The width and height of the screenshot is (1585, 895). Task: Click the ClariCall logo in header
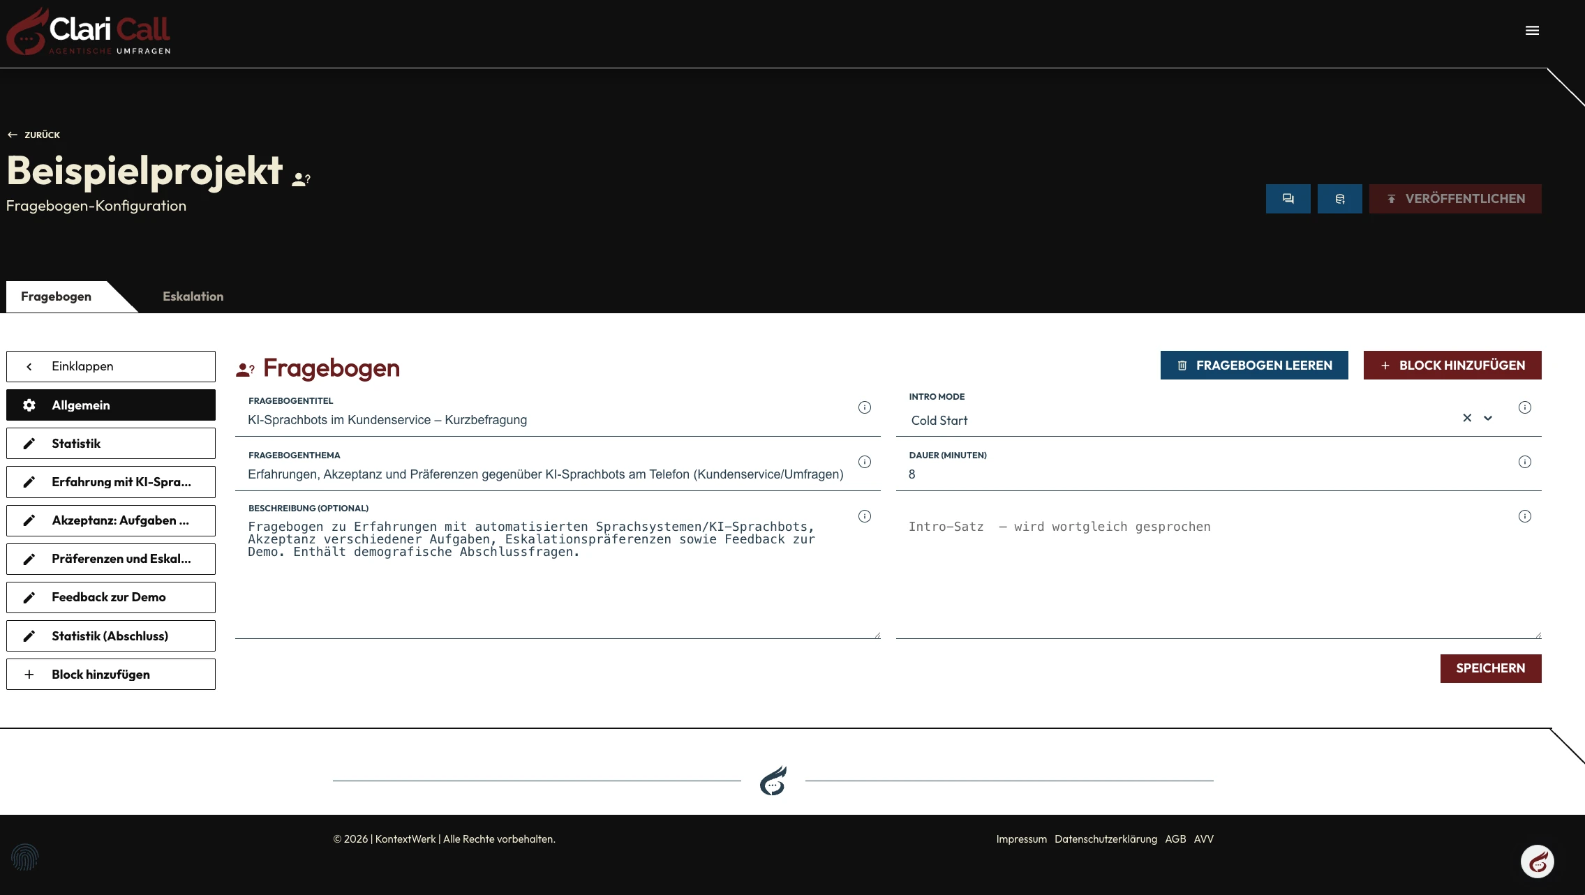[x=89, y=31]
